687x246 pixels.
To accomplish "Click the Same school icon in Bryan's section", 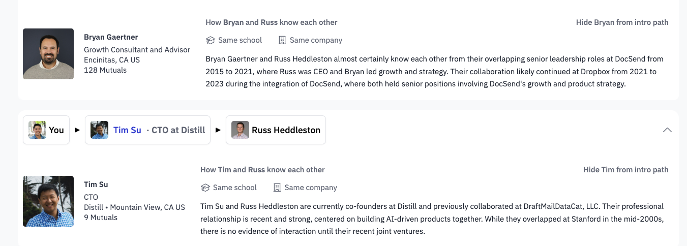I will [211, 40].
